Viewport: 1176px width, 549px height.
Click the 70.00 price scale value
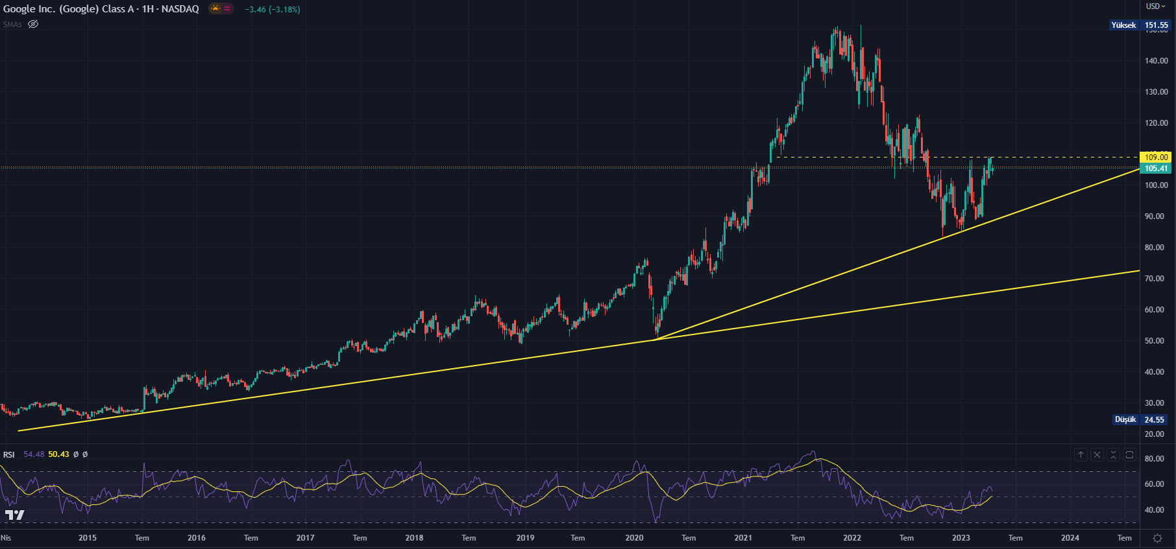[x=1155, y=279]
